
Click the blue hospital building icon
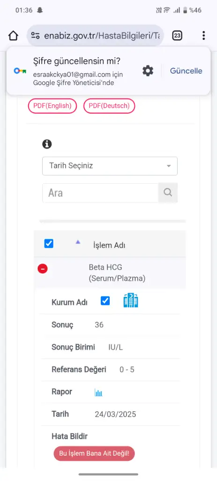pos(131,300)
